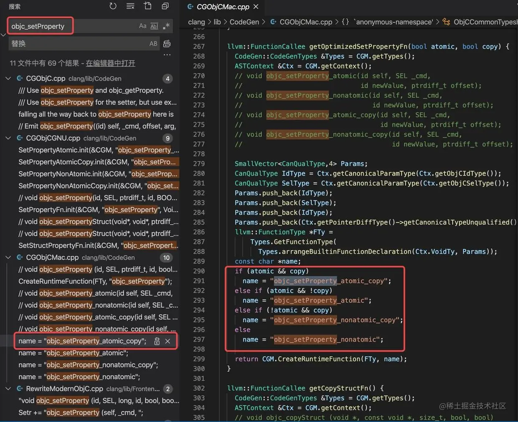518x422 pixels.
Task: Open result 'Emit objc_setProperty((id) self, _cmd'
Action: click(x=97, y=126)
